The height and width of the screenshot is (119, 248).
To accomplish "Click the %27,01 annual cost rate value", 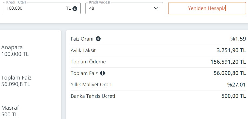I will point(237,85).
